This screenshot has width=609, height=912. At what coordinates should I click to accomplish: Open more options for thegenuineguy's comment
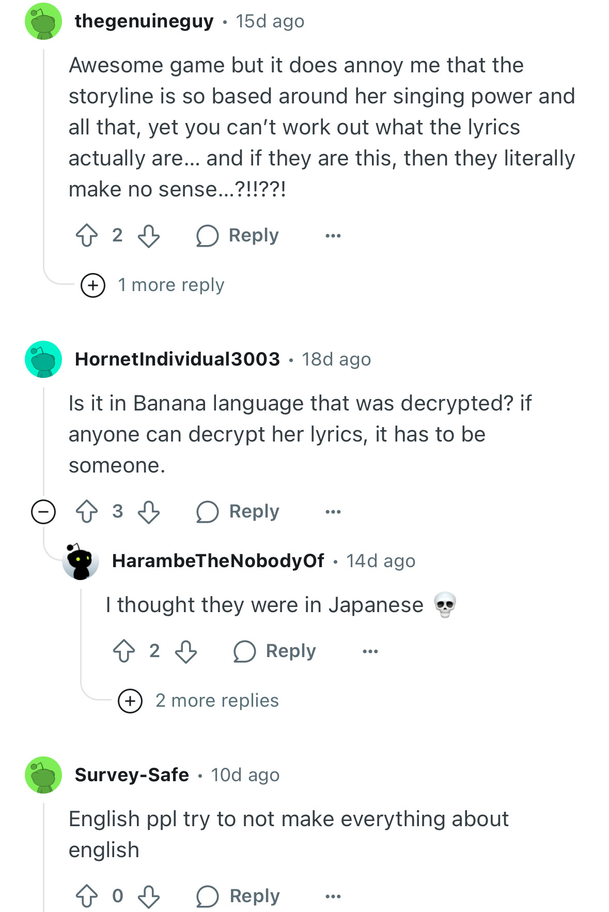point(333,236)
